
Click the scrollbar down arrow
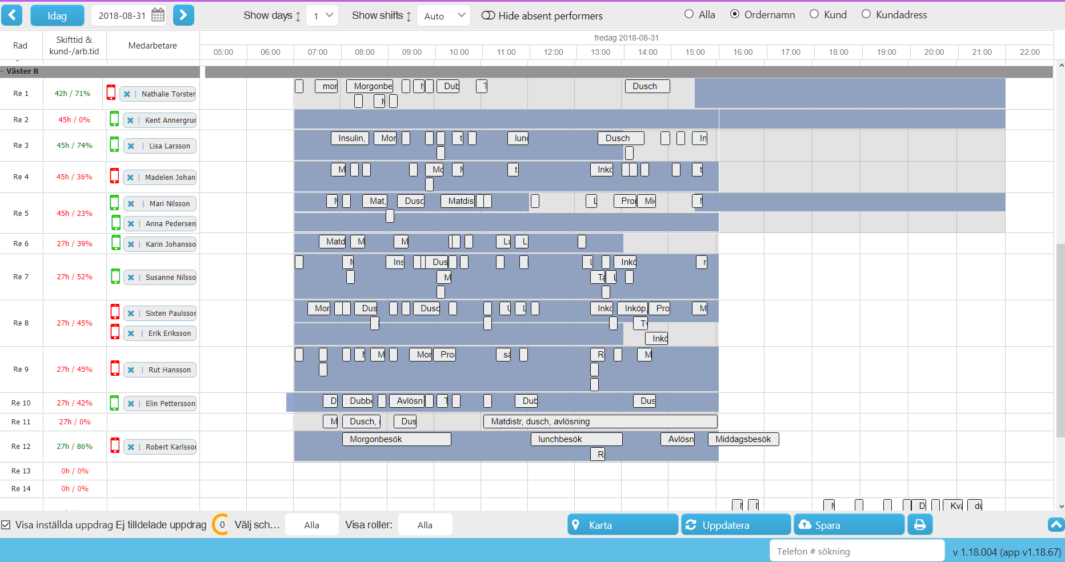(x=1061, y=506)
